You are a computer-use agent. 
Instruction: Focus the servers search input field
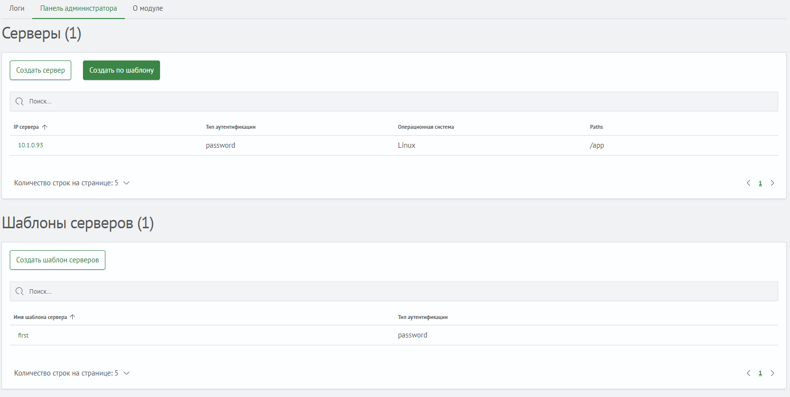[x=390, y=101]
